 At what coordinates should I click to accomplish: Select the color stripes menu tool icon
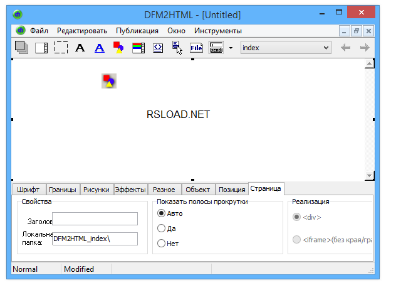click(138, 48)
